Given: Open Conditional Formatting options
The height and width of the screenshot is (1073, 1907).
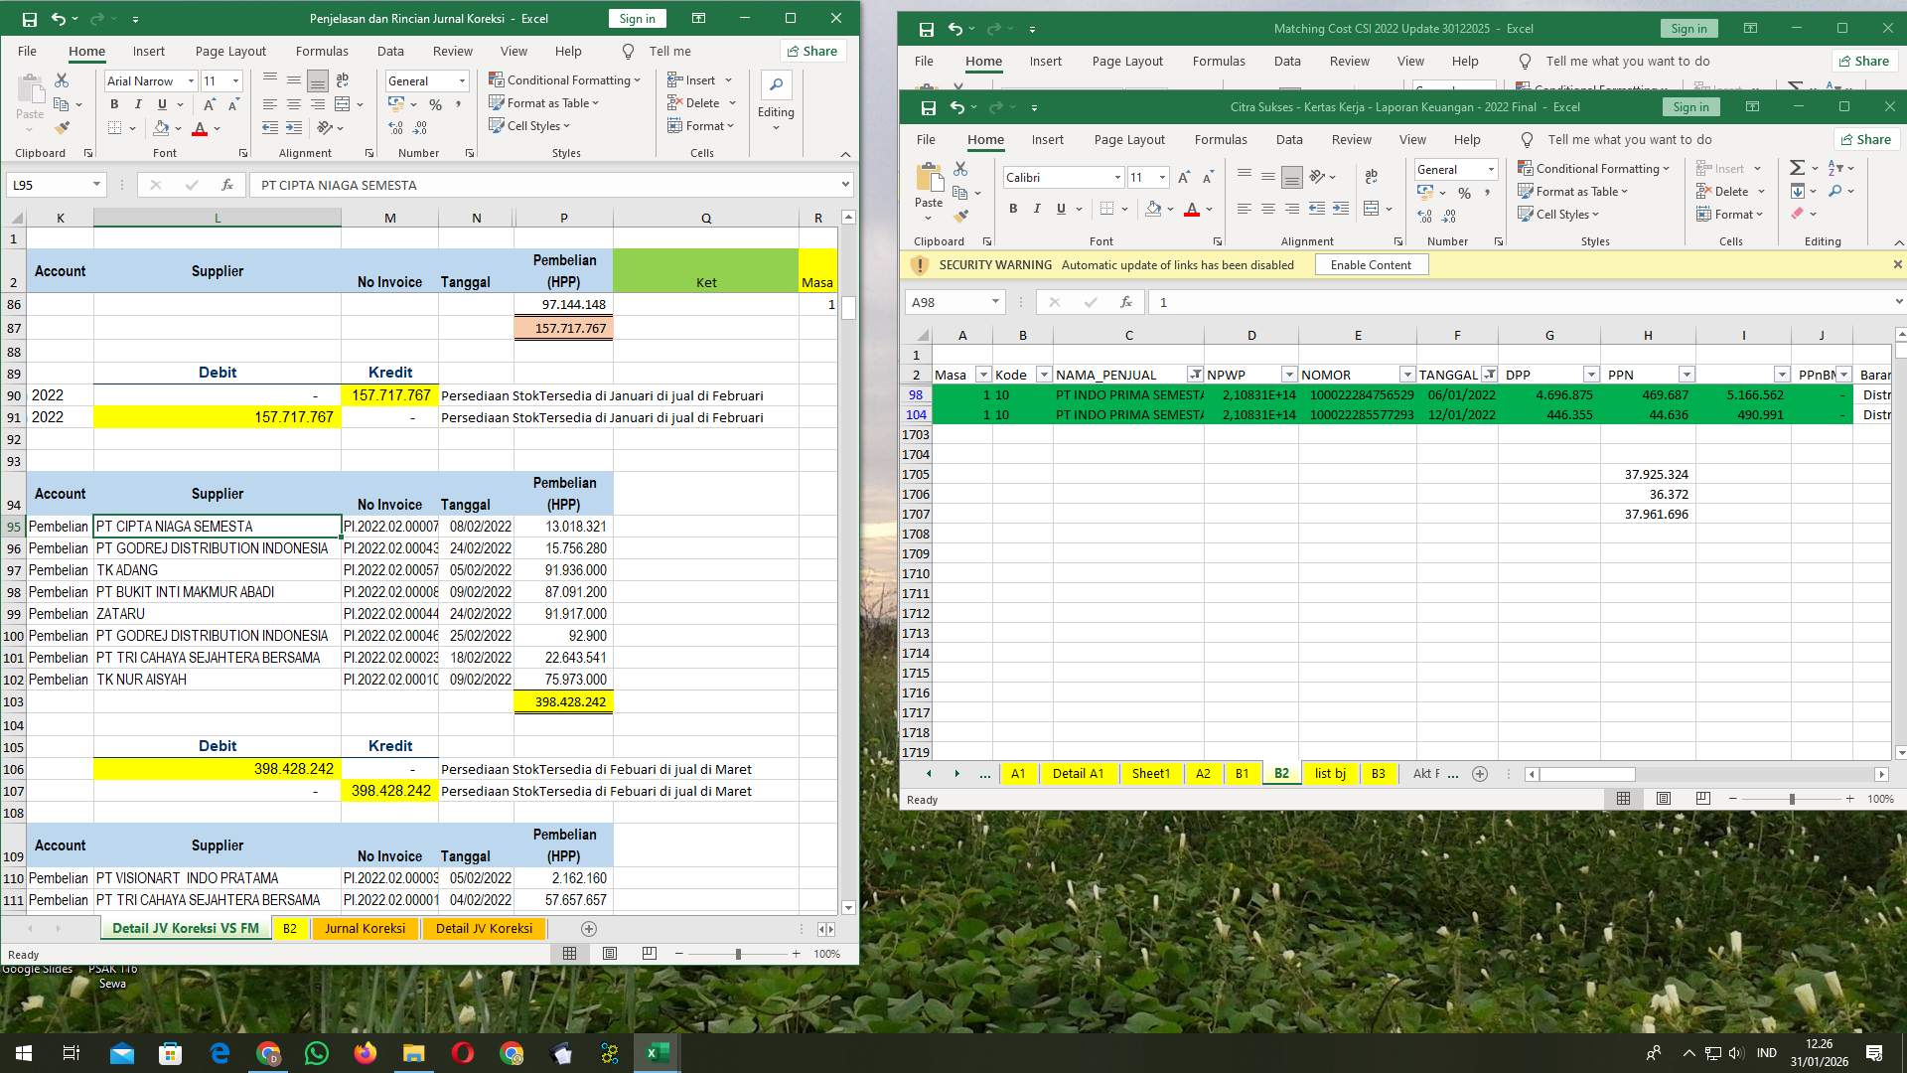Looking at the screenshot, I should click(x=1594, y=168).
